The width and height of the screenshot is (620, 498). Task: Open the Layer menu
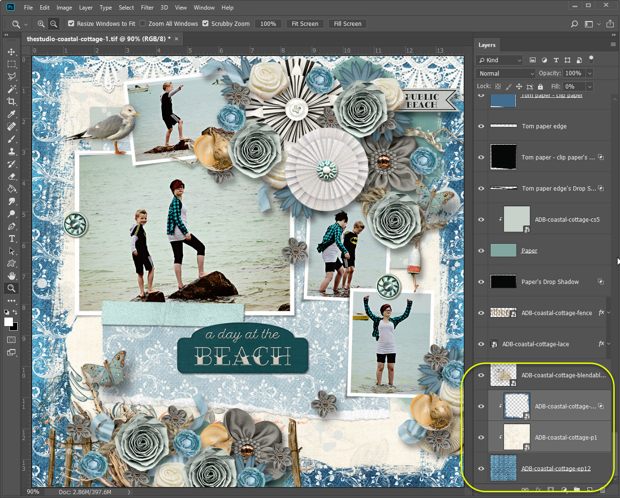tap(86, 8)
